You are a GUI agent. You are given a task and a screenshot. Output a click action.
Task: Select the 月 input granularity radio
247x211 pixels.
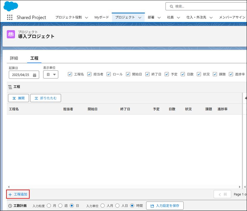49,206
